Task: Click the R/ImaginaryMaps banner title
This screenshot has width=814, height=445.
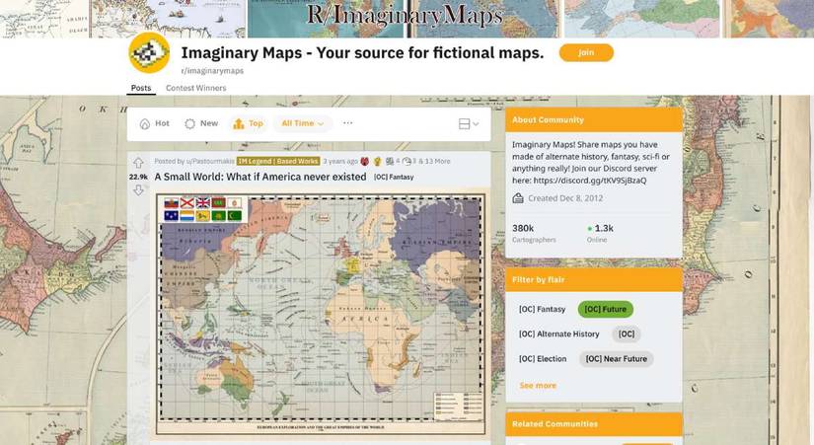Action: 405,15
